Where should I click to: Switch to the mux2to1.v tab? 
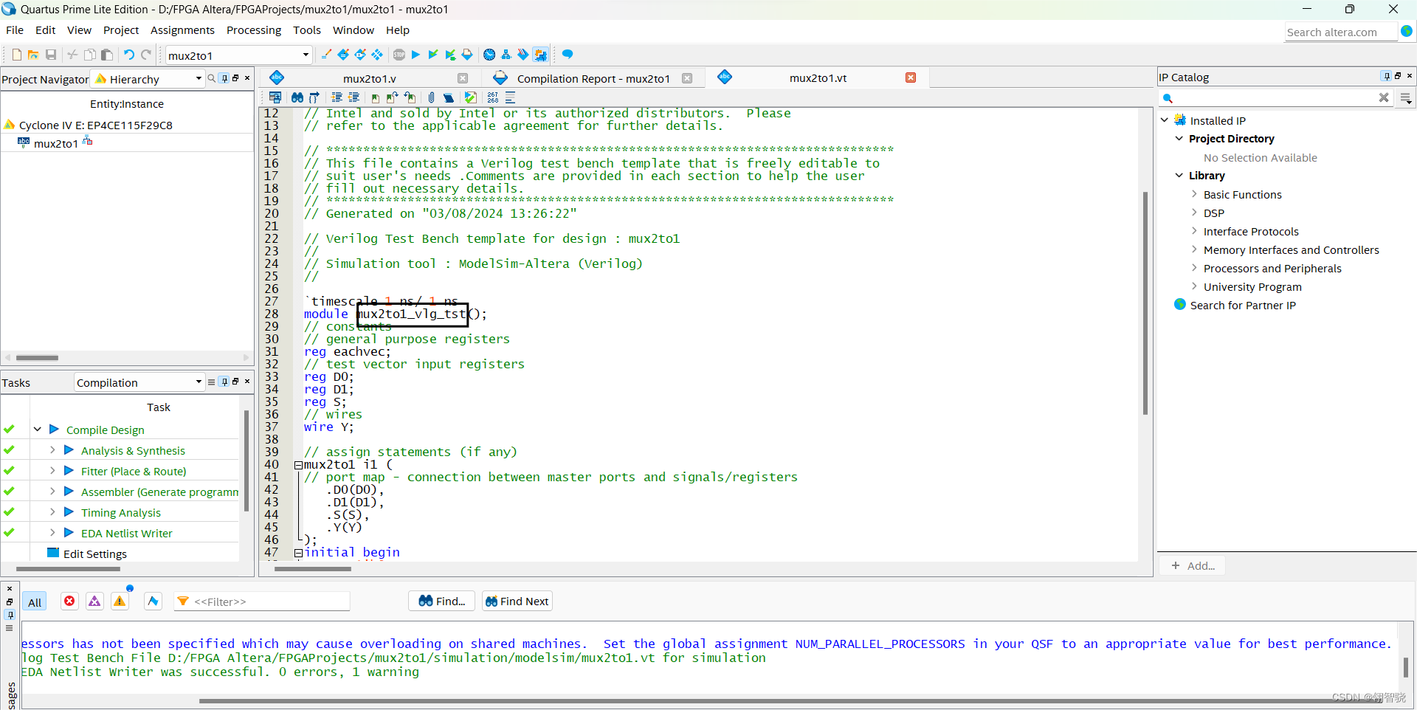369,78
